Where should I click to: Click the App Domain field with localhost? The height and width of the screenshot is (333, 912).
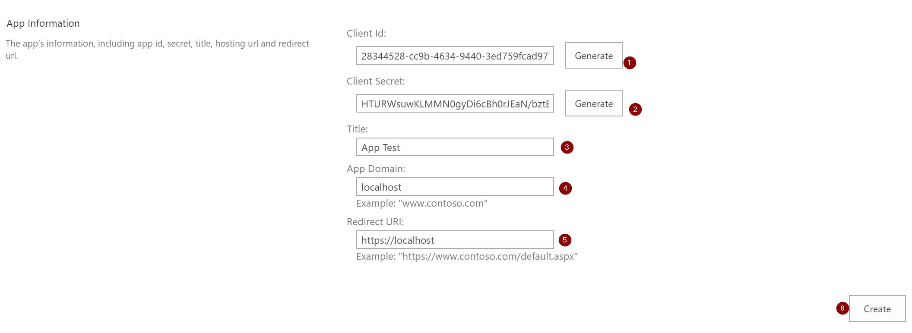point(455,187)
